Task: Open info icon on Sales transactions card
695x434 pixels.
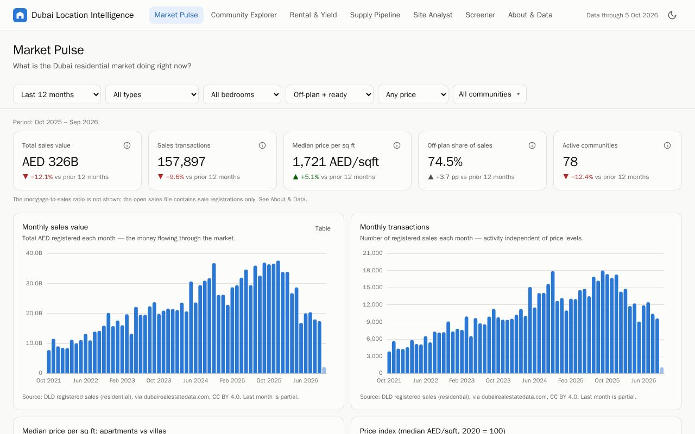Action: [x=262, y=145]
